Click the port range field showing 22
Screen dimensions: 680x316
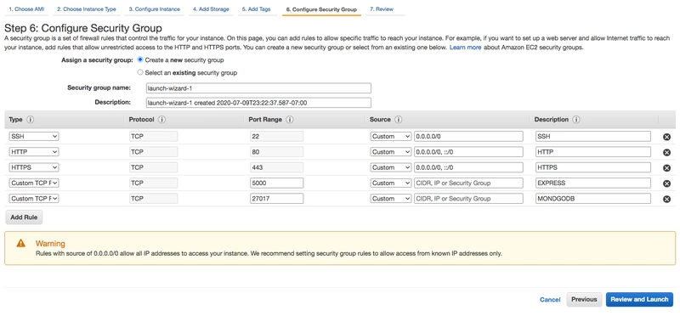277,136
